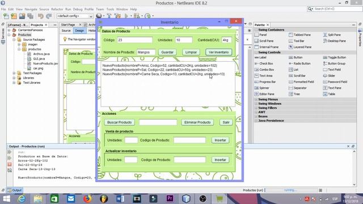This screenshot has width=363, height=204.
Task: Open Word from the taskbar
Action: coord(120,199)
